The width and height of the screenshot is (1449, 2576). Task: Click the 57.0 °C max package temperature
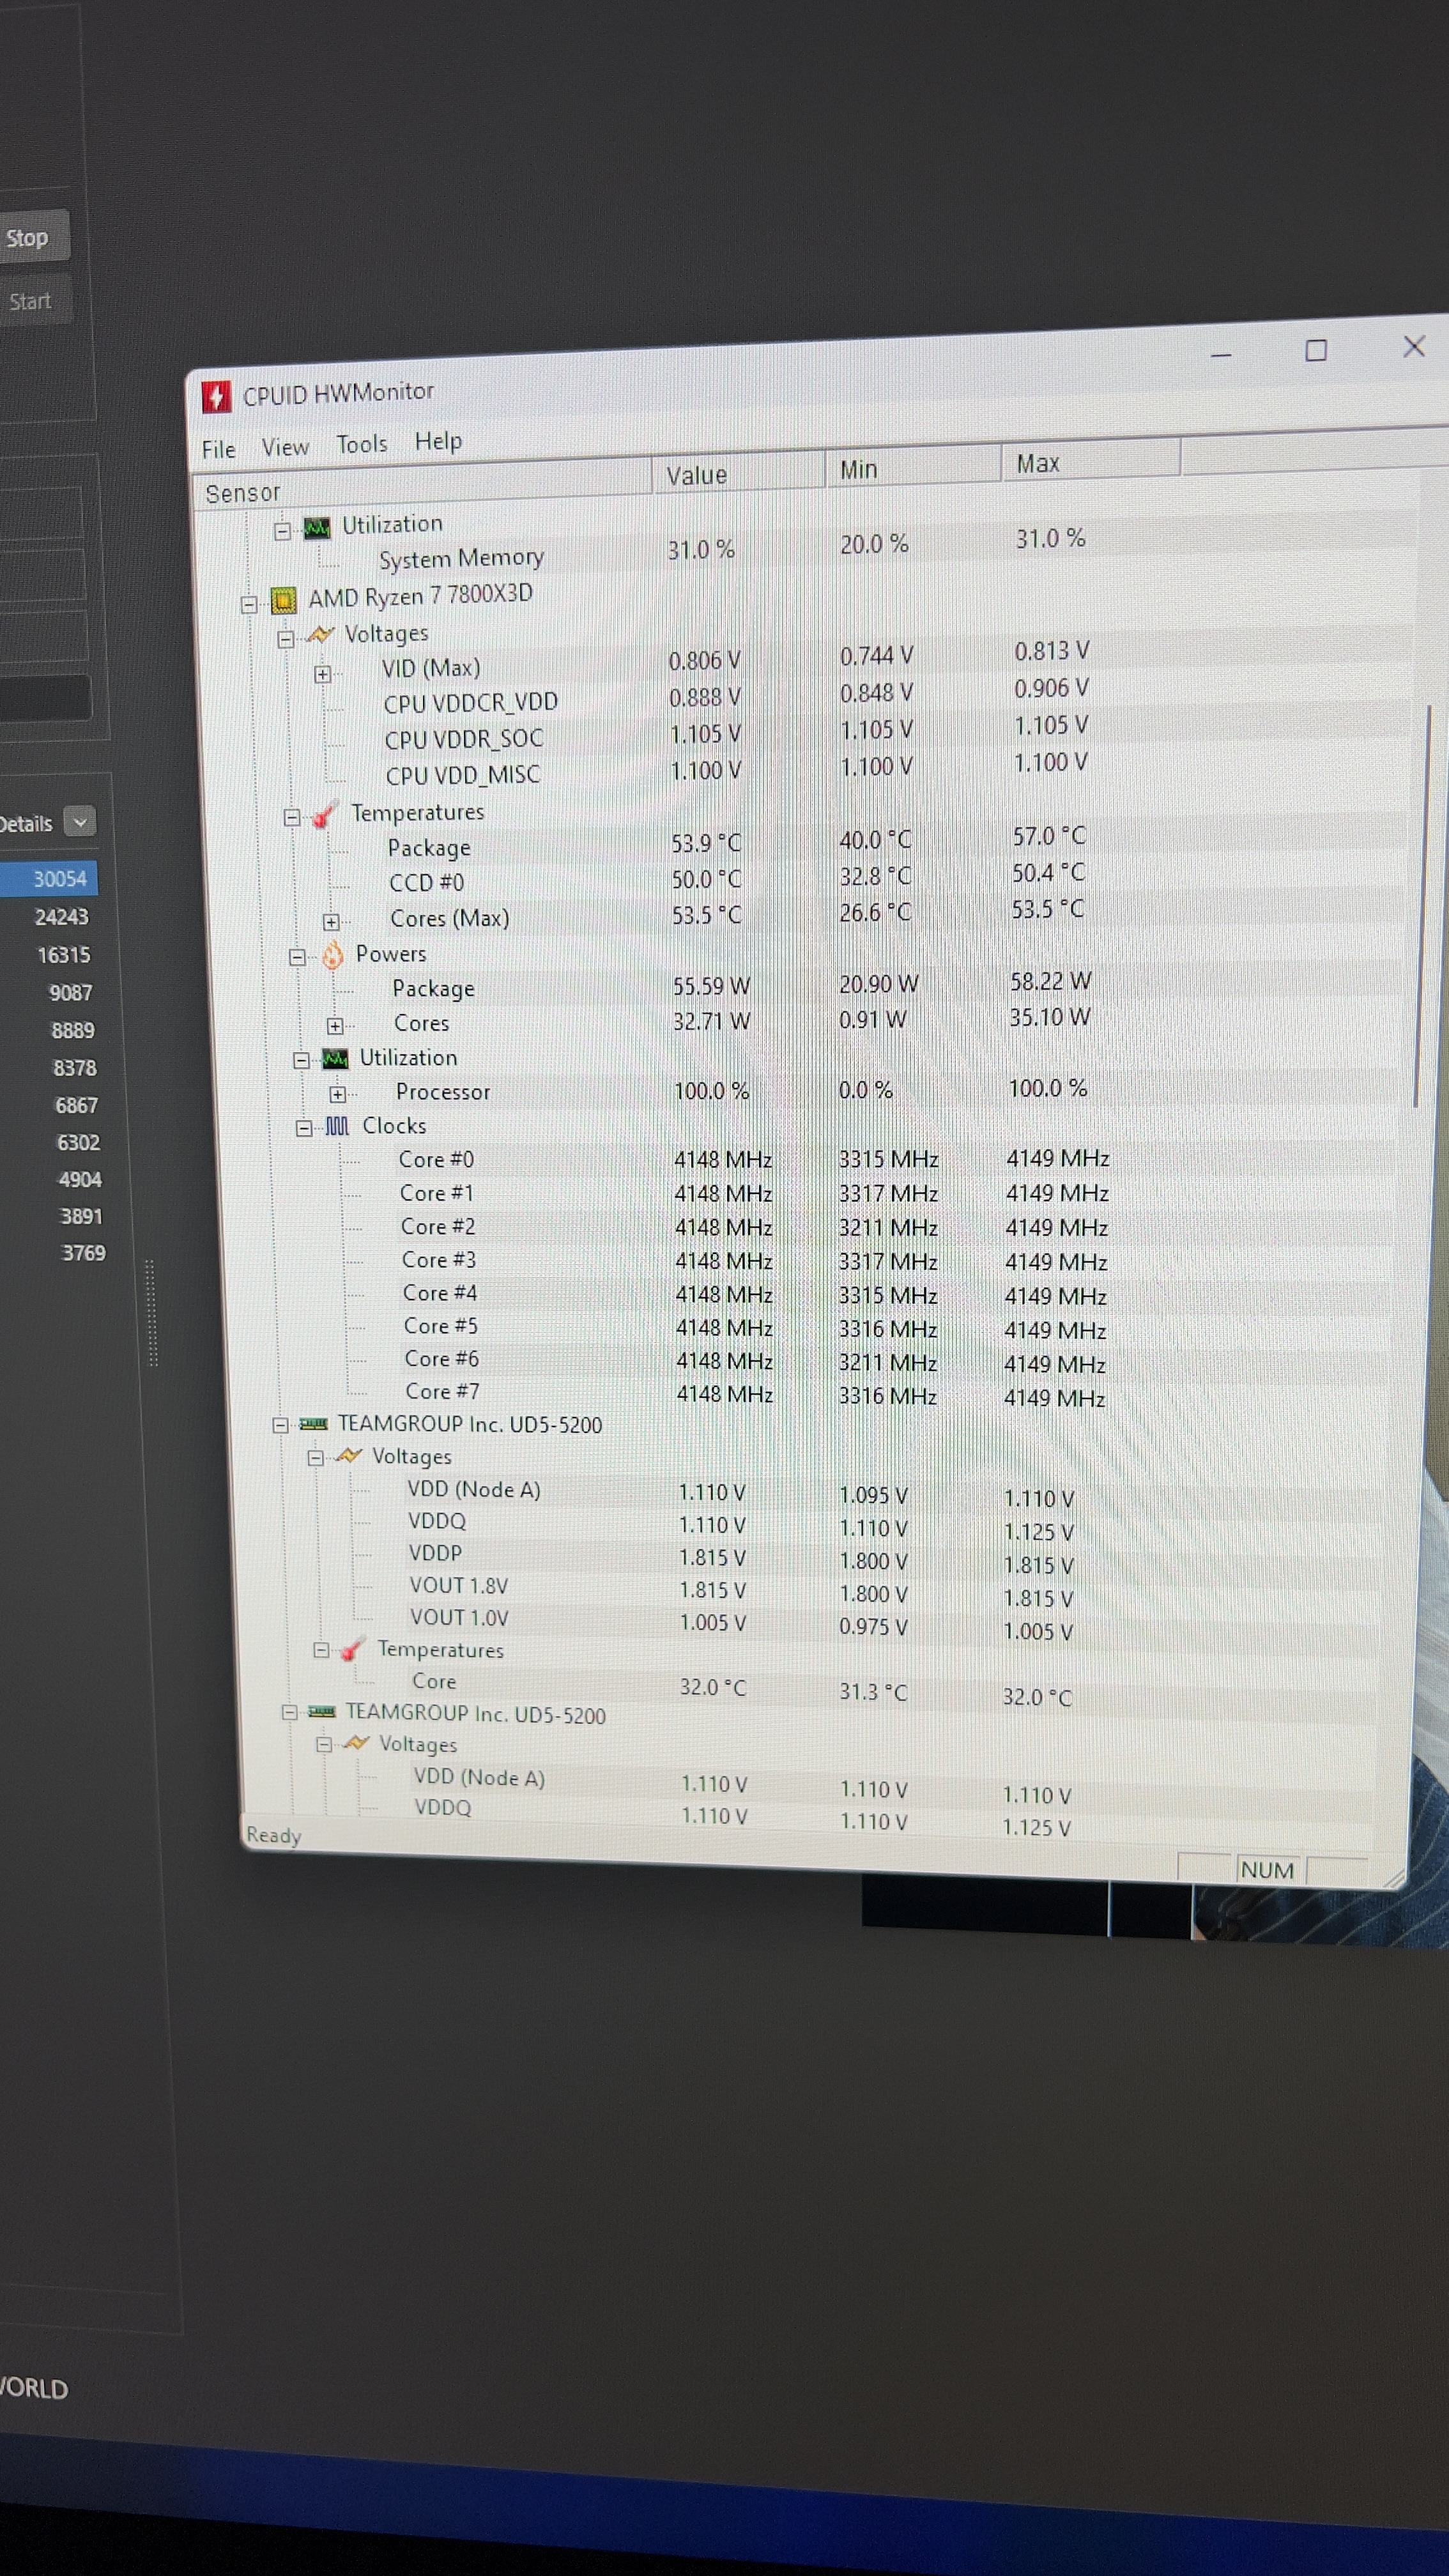pyautogui.click(x=1049, y=836)
